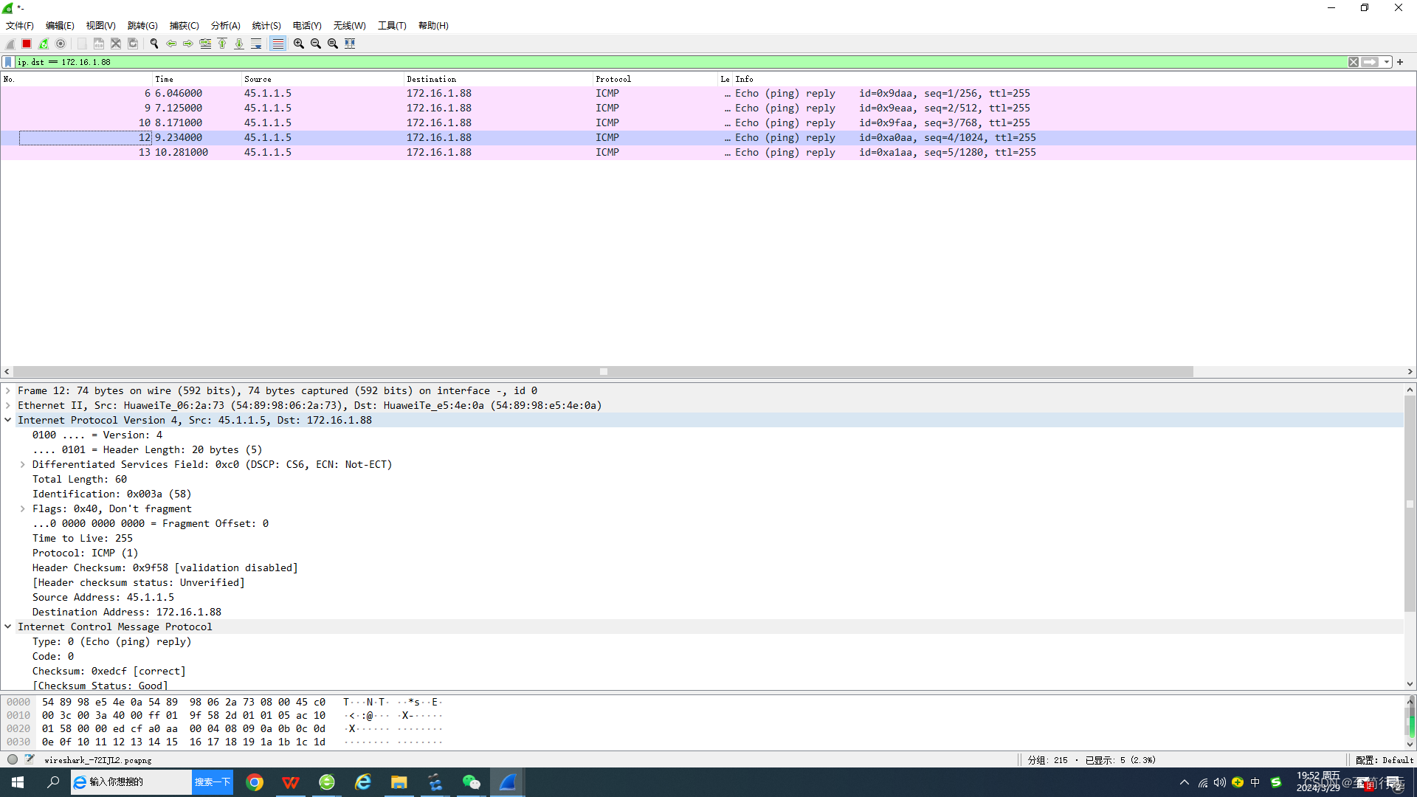Add a filter button plus icon

click(1400, 62)
